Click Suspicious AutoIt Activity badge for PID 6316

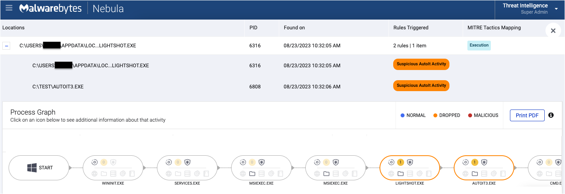[x=421, y=64]
